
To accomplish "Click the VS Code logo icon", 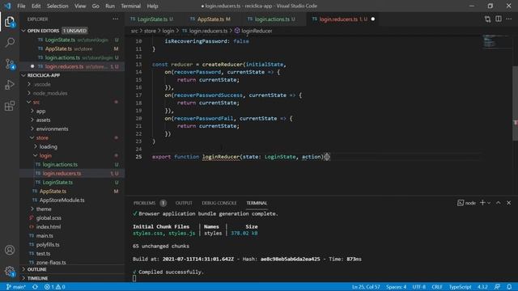I will [x=7, y=6].
